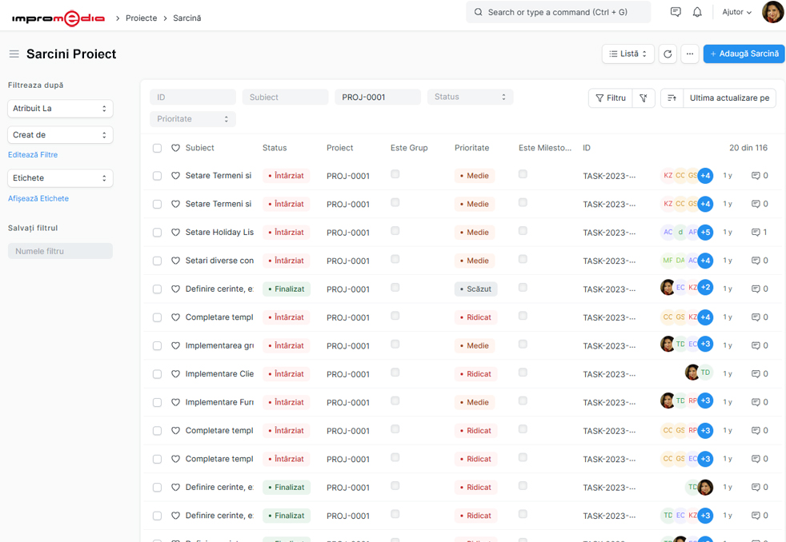Open the three-dots more options menu
786x542 pixels.
click(x=689, y=54)
